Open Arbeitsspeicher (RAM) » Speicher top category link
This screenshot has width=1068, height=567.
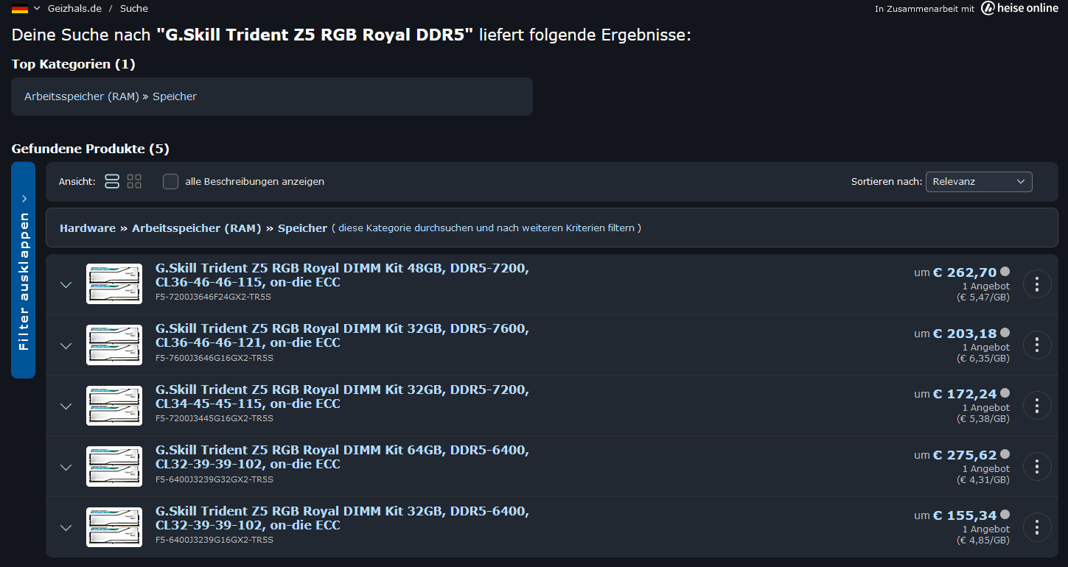111,96
